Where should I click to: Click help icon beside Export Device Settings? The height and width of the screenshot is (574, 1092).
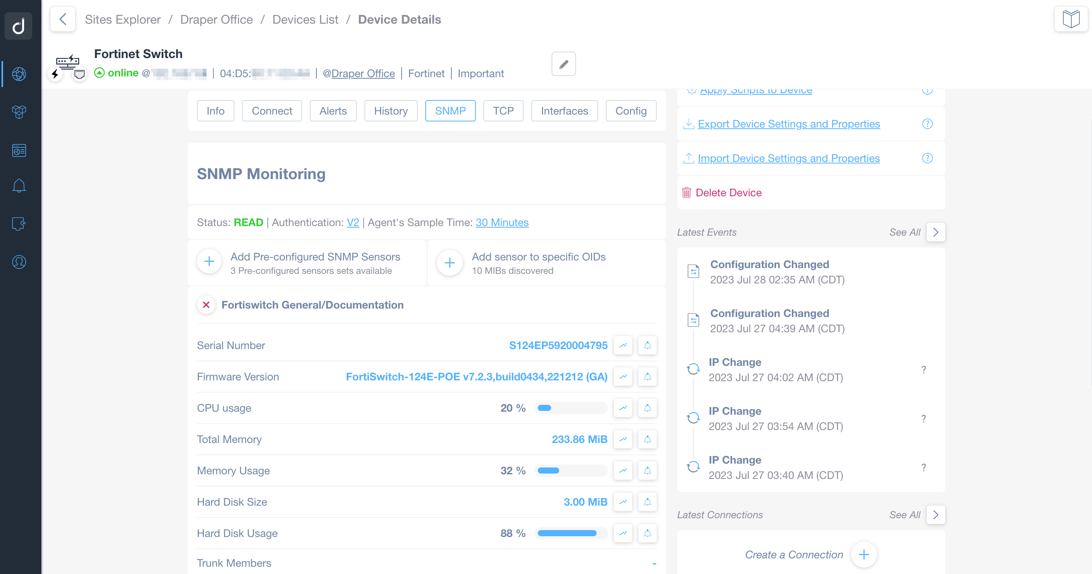pyautogui.click(x=927, y=124)
